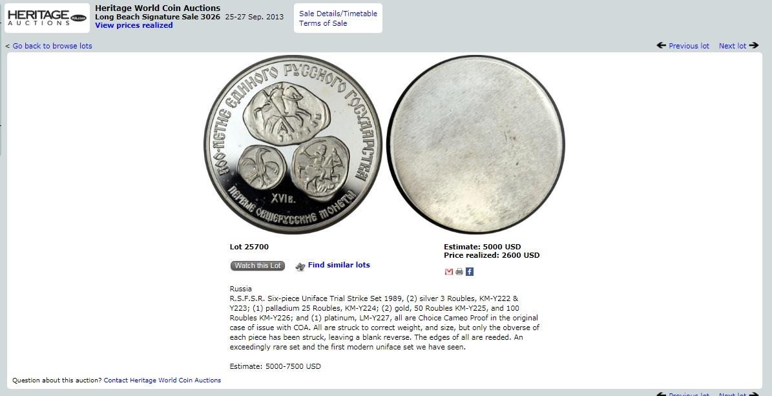This screenshot has width=772, height=396.
Task: Click the Heritage Auctions logo
Action: pos(47,17)
